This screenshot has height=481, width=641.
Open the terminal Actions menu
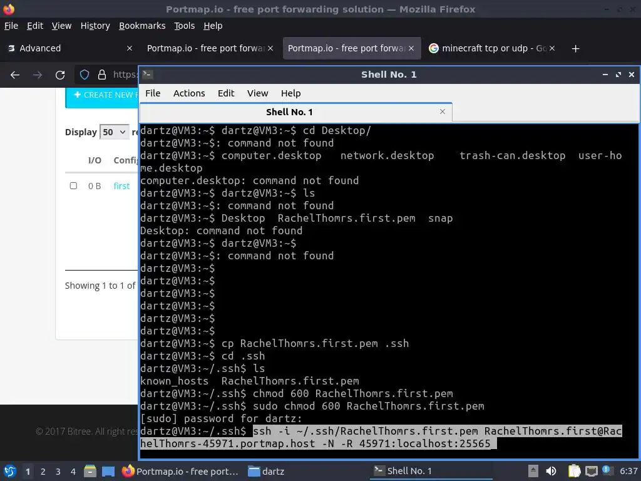tap(189, 93)
